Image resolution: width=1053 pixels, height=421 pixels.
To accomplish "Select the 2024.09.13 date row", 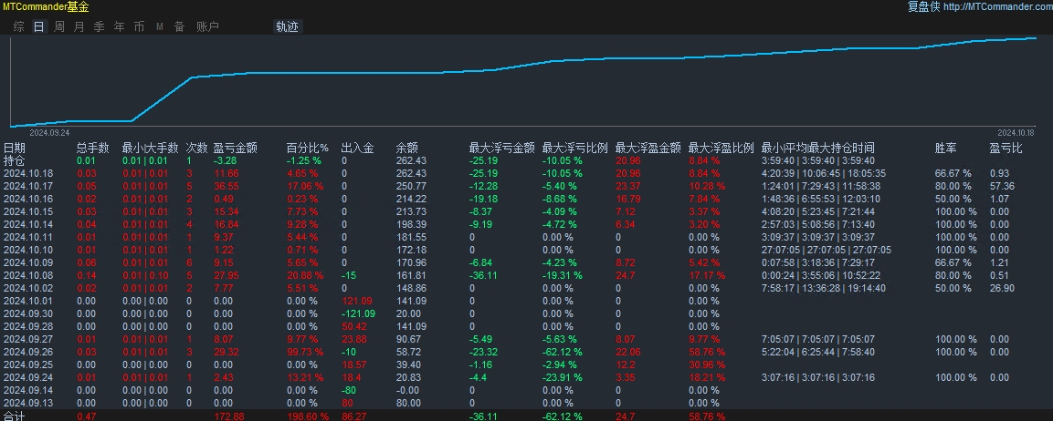I will (x=526, y=403).
